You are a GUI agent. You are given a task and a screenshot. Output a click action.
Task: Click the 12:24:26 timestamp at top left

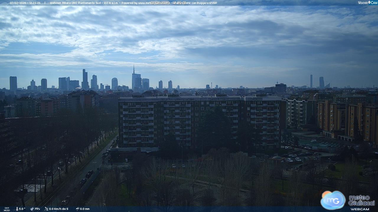click(x=35, y=3)
